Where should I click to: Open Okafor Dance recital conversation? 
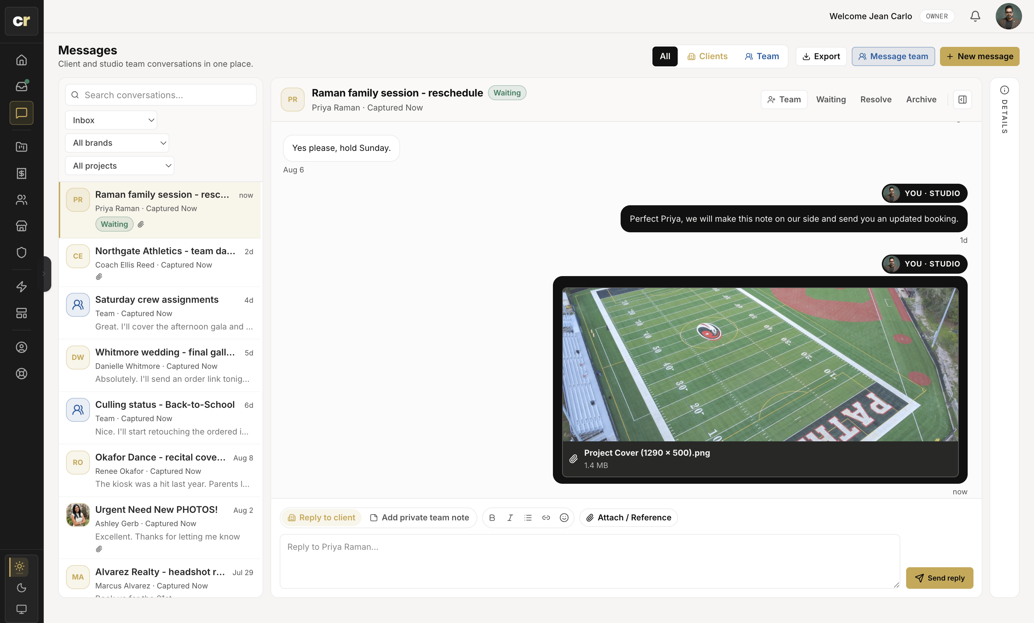[160, 471]
